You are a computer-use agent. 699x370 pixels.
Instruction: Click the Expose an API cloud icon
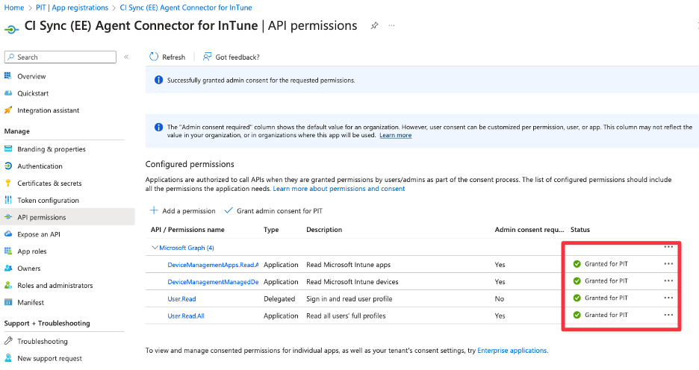tap(8, 233)
